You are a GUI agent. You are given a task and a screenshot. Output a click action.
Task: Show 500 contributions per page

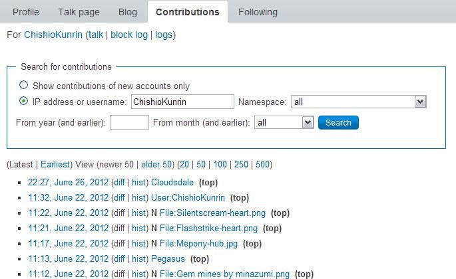point(262,164)
